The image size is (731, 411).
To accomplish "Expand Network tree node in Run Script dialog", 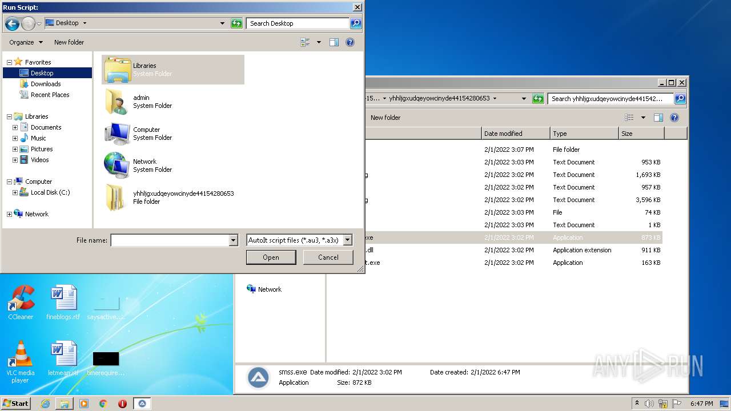I will click(x=9, y=214).
